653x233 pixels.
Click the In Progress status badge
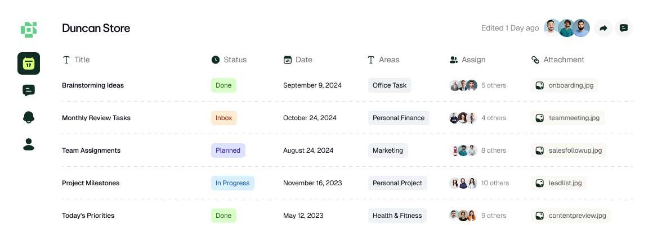232,183
